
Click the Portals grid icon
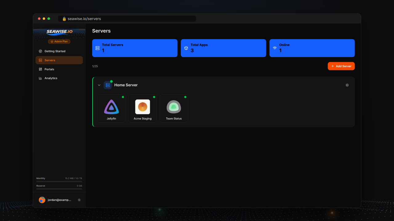tap(40, 69)
